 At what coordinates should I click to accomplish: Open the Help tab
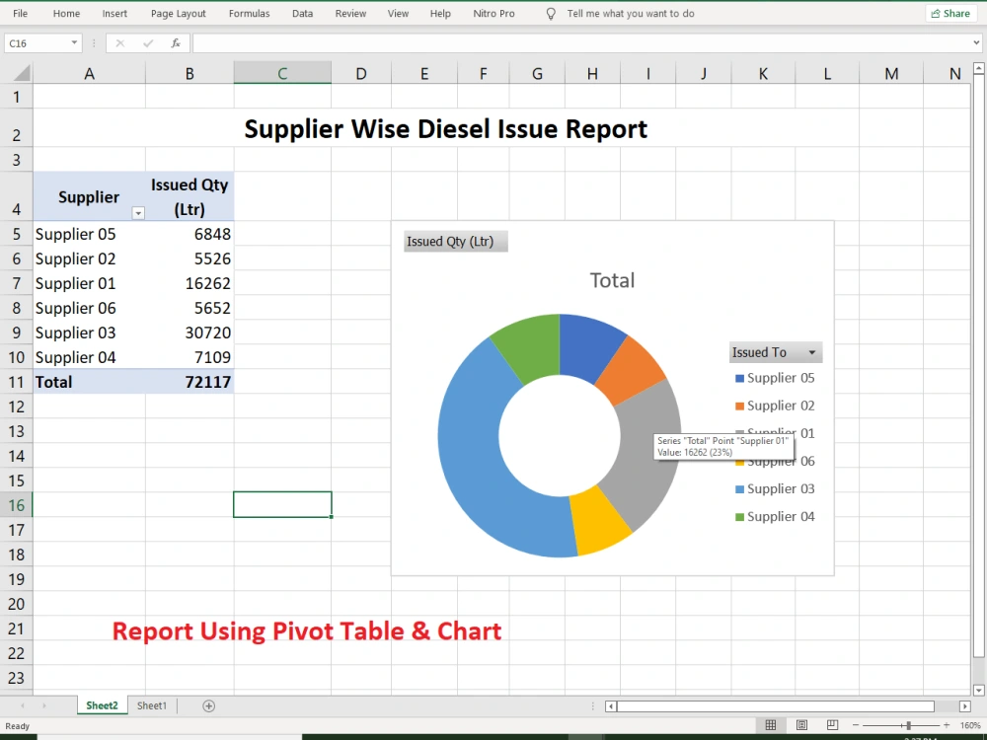[x=440, y=13]
